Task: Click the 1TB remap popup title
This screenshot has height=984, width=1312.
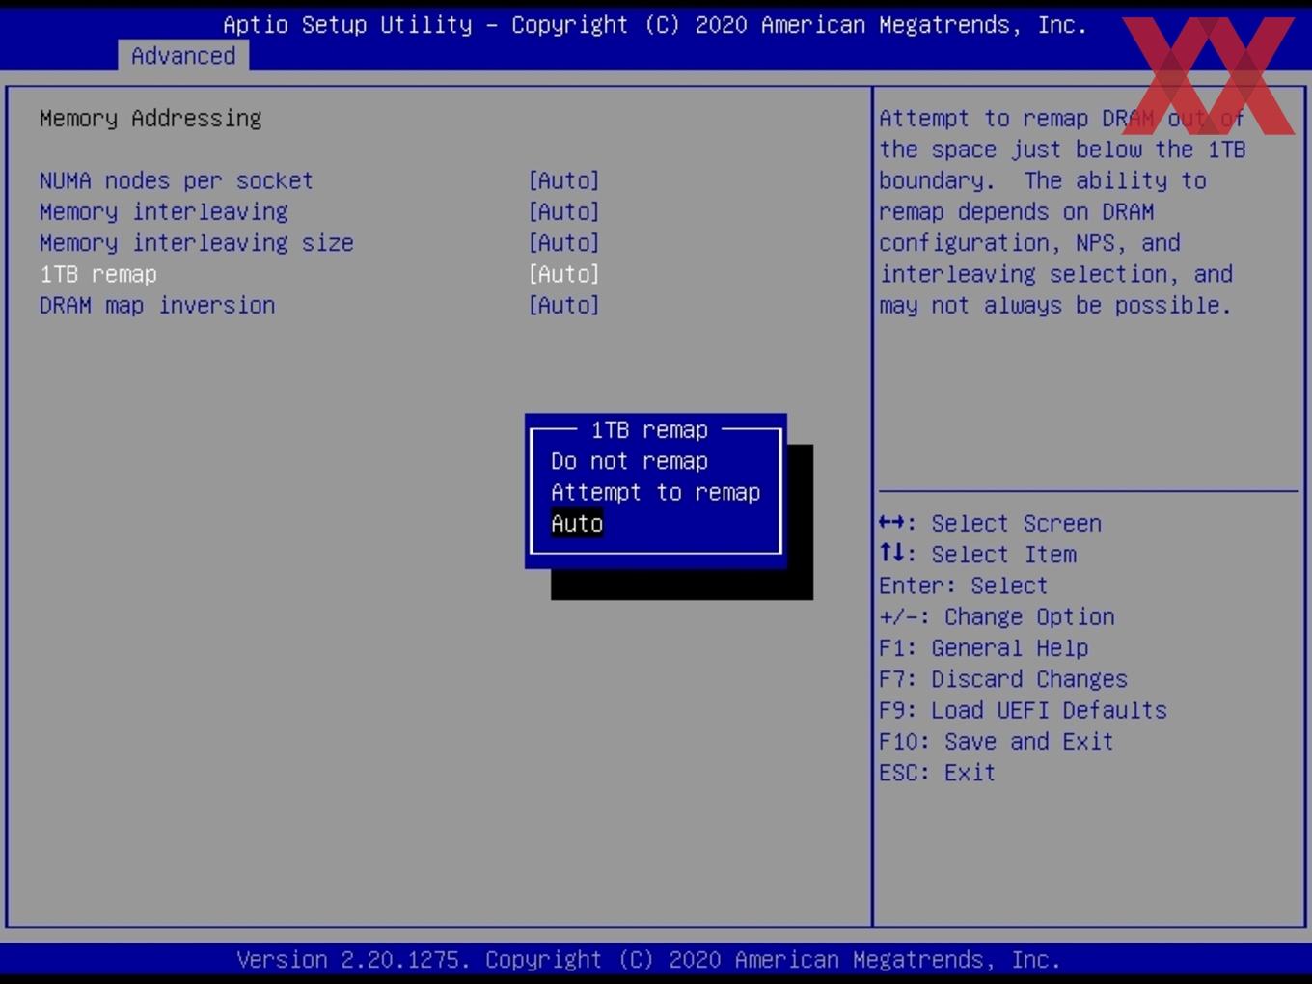Action: point(649,430)
